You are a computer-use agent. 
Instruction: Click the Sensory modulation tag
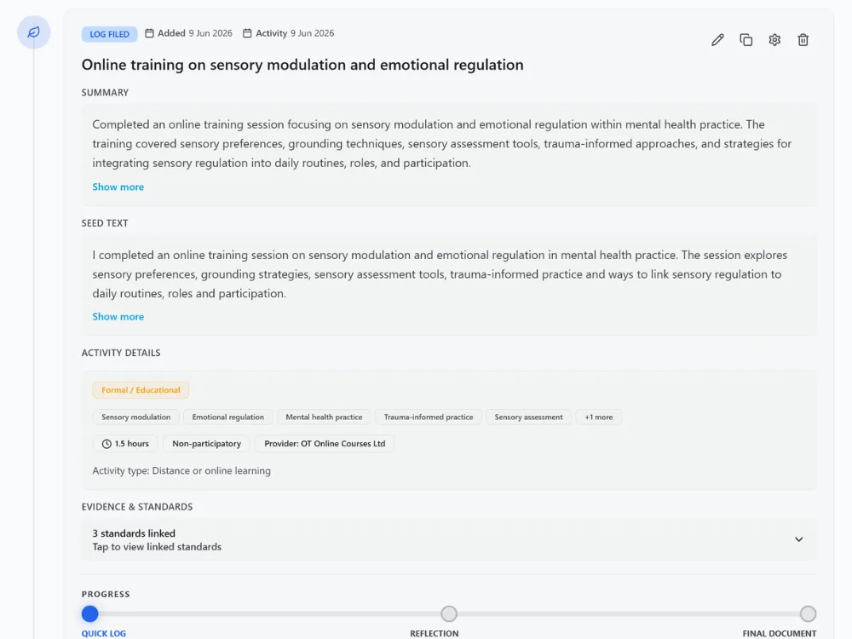tap(135, 417)
